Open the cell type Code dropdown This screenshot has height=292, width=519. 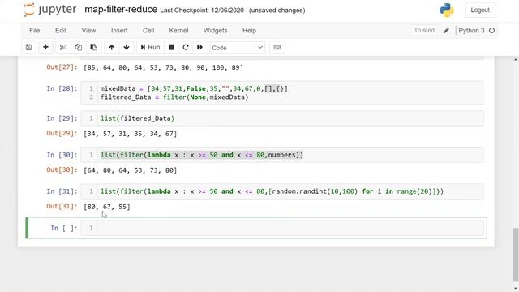(238, 48)
